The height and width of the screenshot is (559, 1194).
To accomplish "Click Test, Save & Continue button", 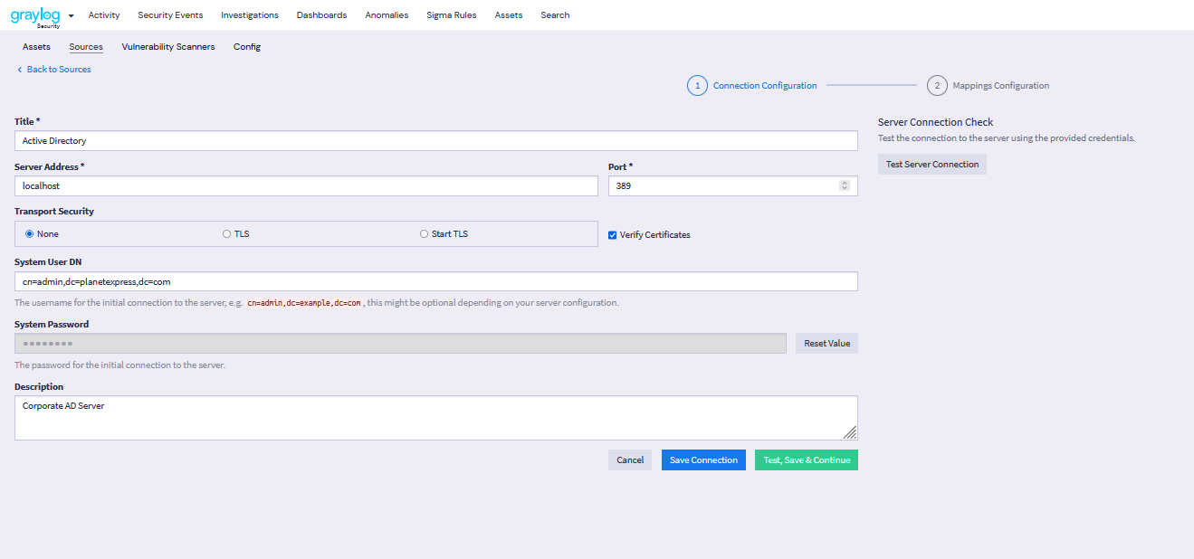I will click(x=806, y=460).
